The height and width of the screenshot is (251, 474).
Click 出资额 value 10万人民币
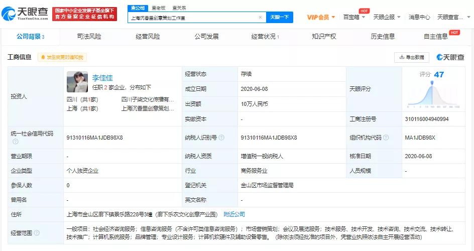tap(254, 104)
